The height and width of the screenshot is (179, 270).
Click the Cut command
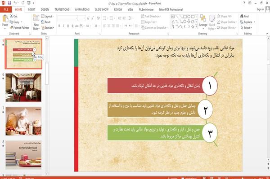pyautogui.click(x=13, y=16)
